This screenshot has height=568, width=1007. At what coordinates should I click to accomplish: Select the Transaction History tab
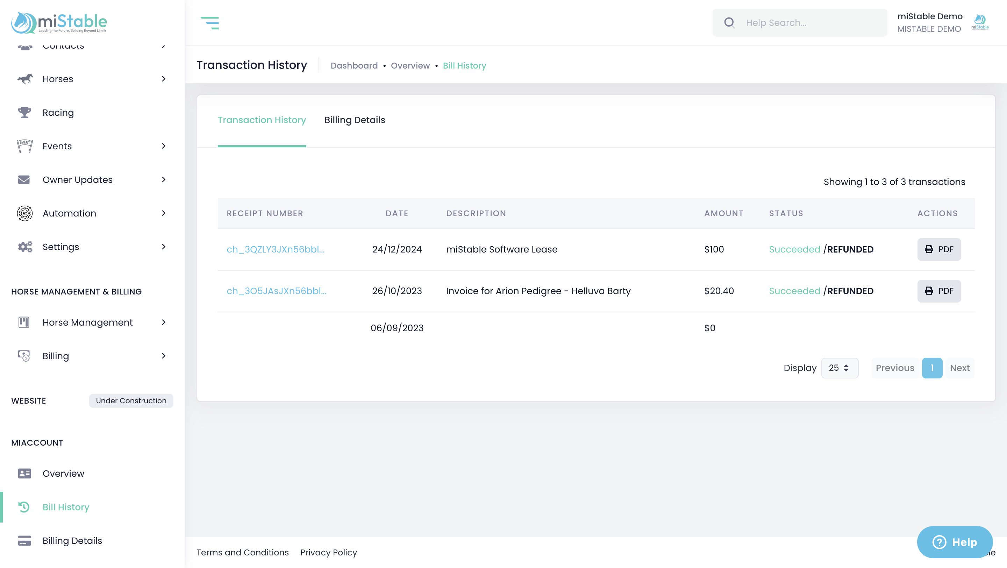click(x=262, y=120)
